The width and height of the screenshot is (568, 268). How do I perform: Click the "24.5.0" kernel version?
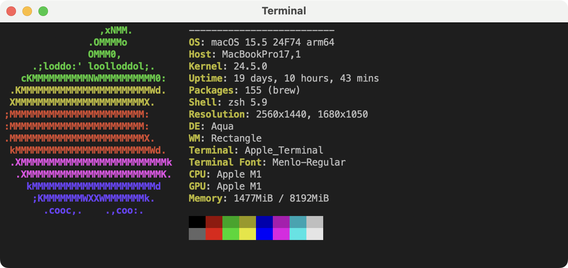(250, 66)
